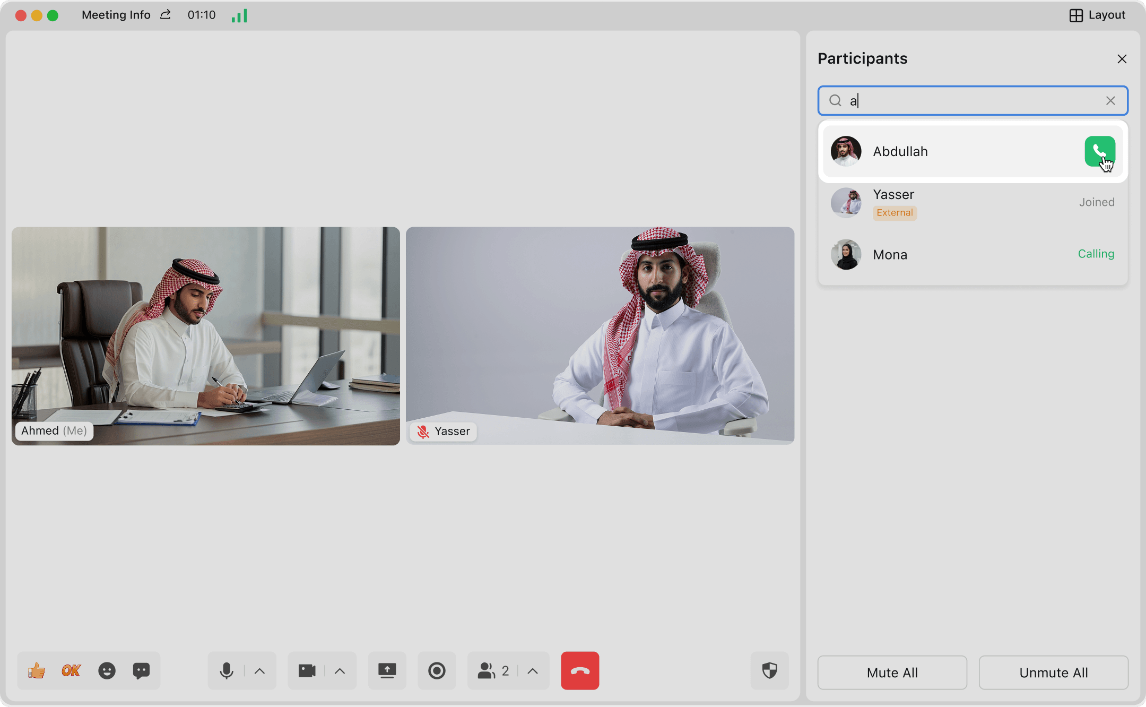This screenshot has height=707, width=1146.
Task: Call Abdullah with the green phone button
Action: click(x=1099, y=151)
